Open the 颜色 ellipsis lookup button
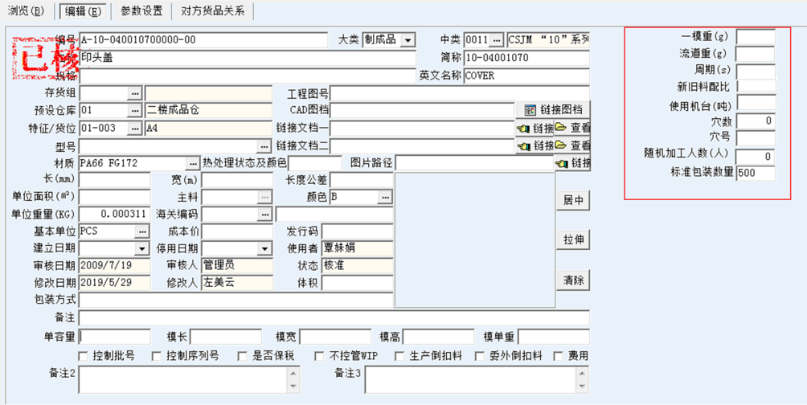 [x=385, y=198]
